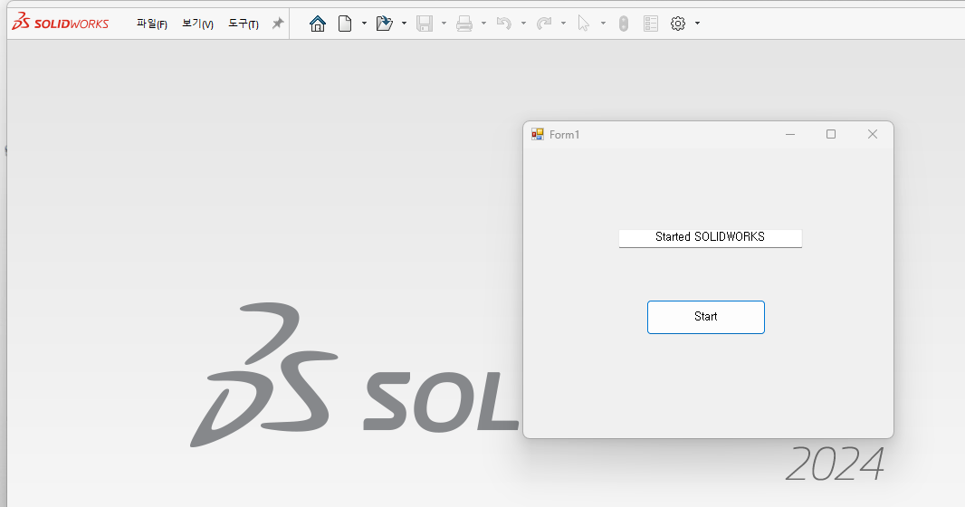Viewport: 965px width, 507px height.
Task: Click the Undo icon
Action: click(504, 24)
